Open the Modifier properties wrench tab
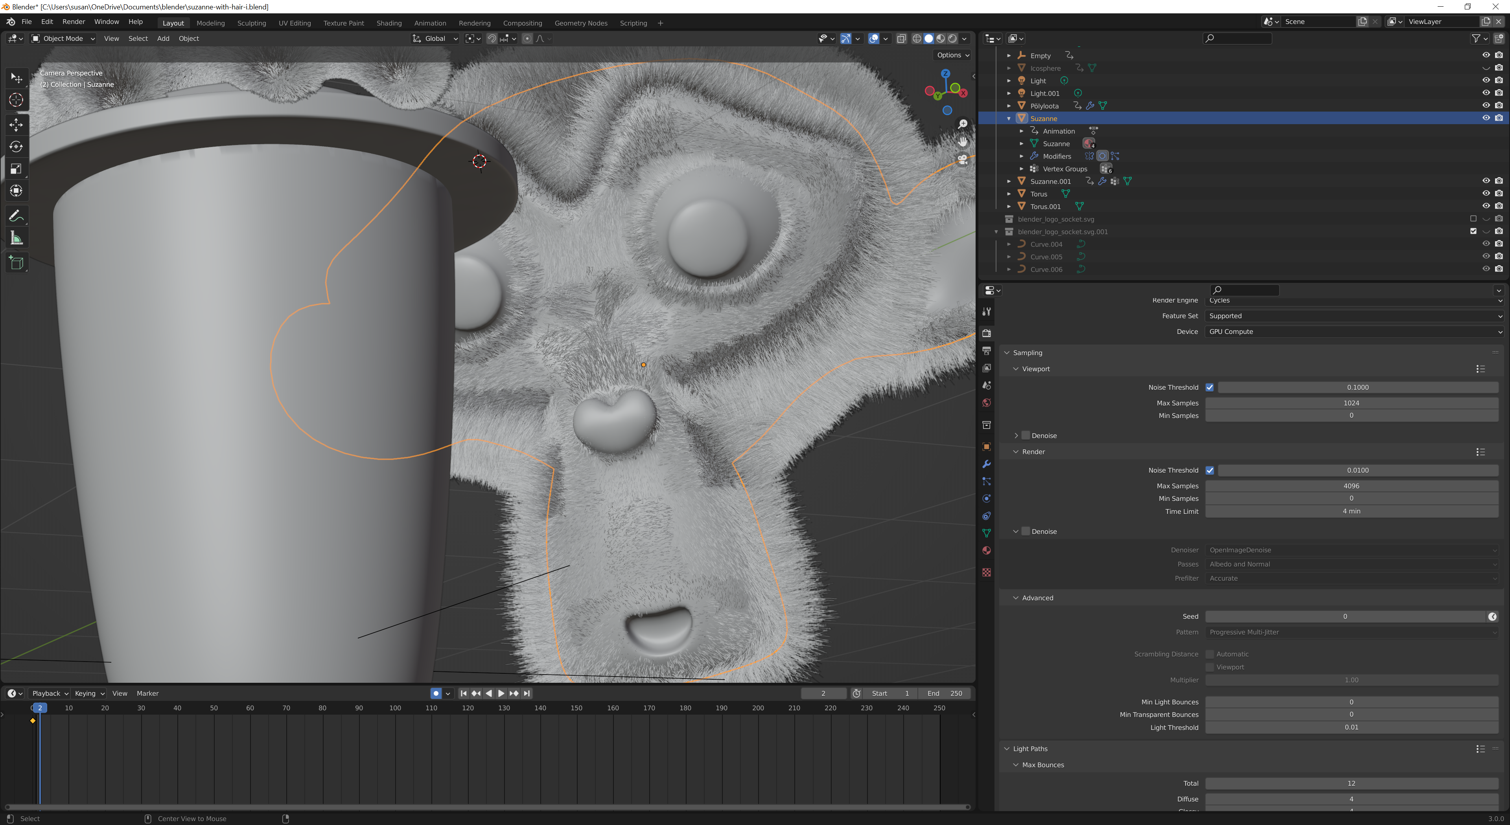Image resolution: width=1510 pixels, height=825 pixels. 987,464
